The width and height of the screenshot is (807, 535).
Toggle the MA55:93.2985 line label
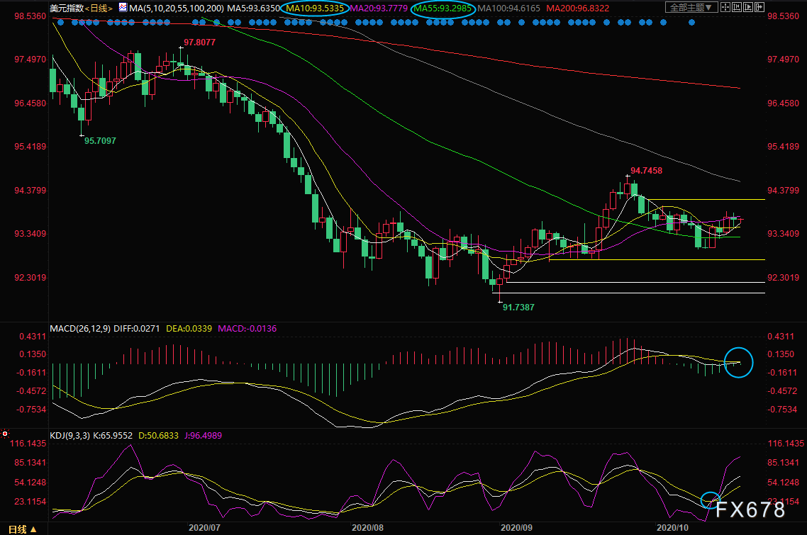[443, 9]
